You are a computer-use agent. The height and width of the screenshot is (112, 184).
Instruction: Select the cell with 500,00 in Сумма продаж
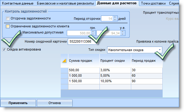(84, 70)
